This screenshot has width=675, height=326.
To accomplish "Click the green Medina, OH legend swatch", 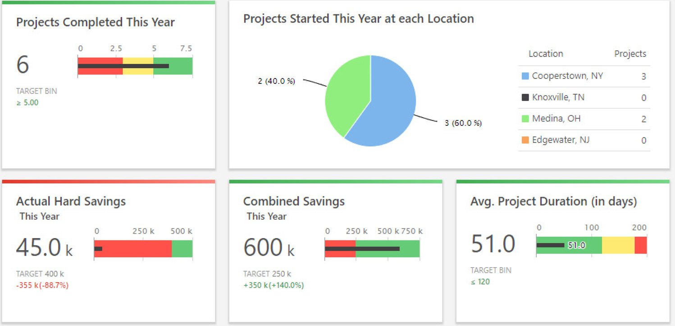I will tap(525, 119).
